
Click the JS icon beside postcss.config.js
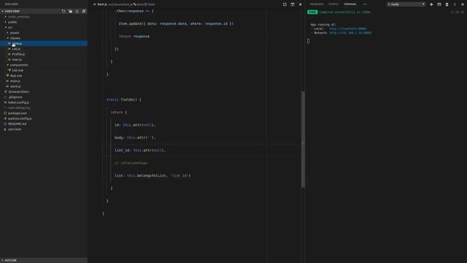(5, 118)
